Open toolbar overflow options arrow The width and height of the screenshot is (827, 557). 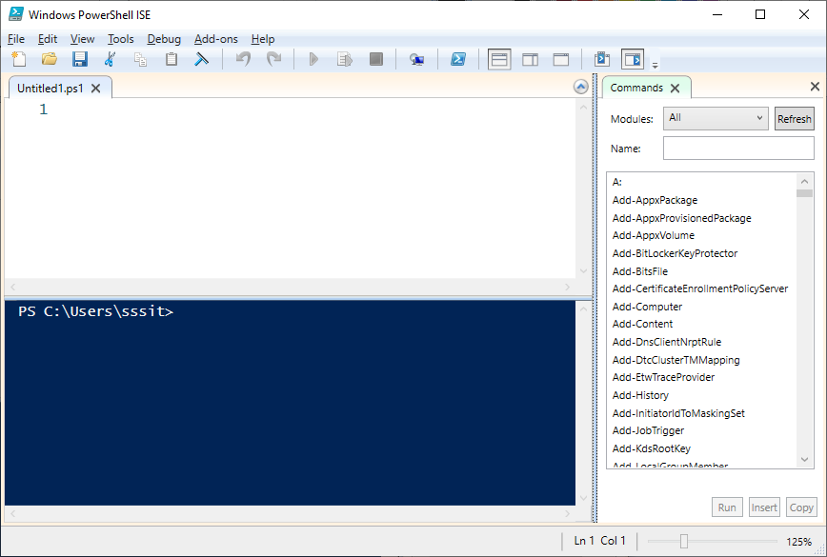coord(655,66)
